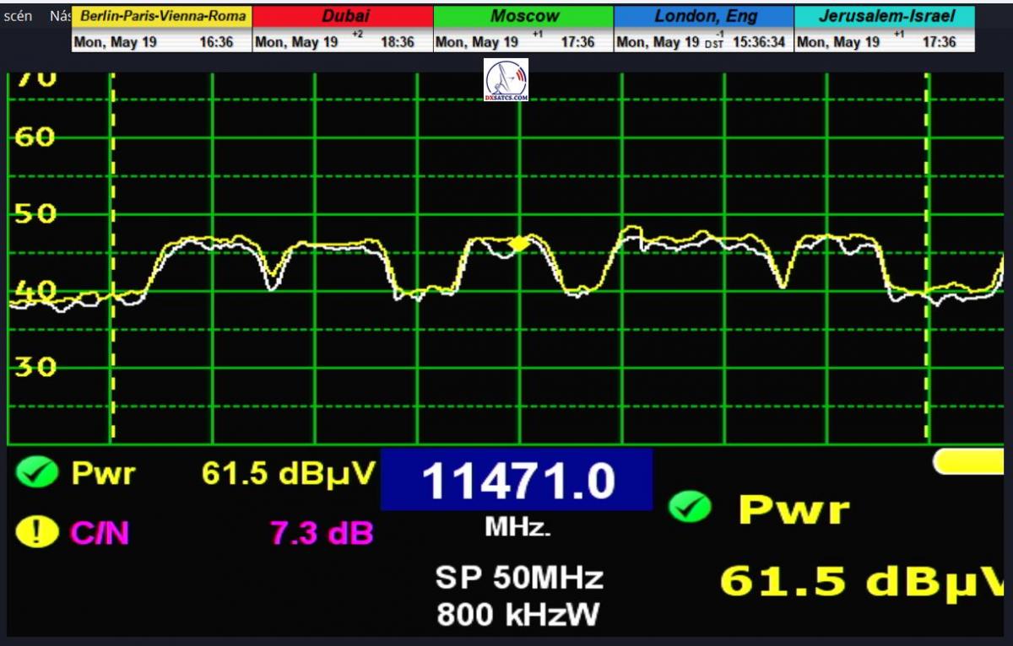Screen dimensions: 1013x646
Task: Click the DXSATCS.COM satellite dish logo
Action: click(506, 81)
